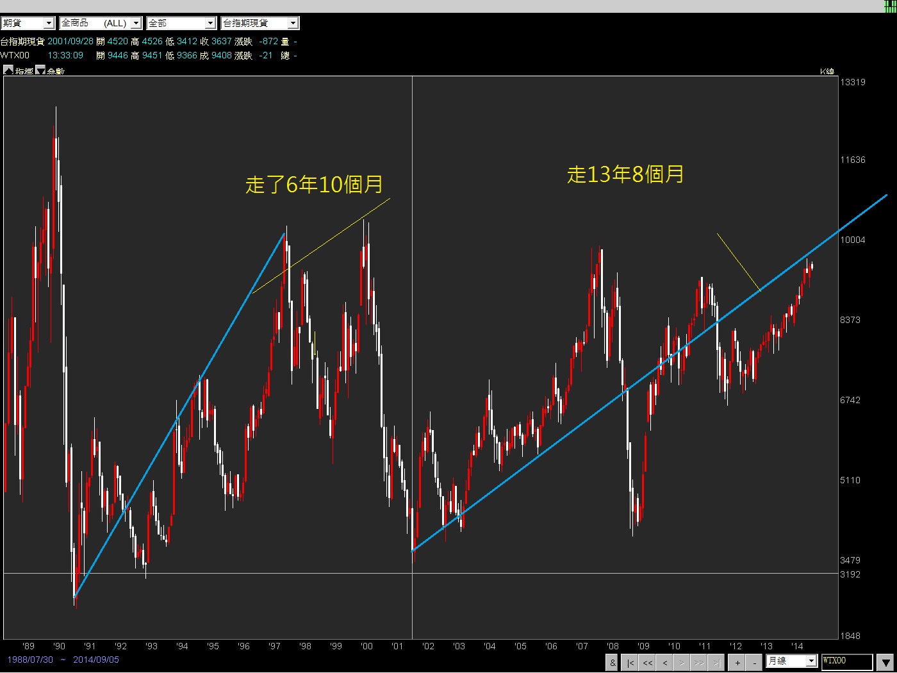Click the & overlay button
This screenshot has width=897, height=673.
(613, 663)
